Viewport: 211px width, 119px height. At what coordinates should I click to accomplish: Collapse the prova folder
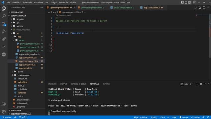27,40
